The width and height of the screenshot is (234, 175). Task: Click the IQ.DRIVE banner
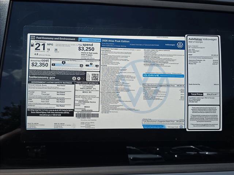coord(163,75)
